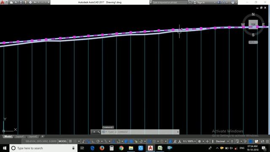
Task: Click the Annotation Monitor plus icon
Action: click(207, 141)
